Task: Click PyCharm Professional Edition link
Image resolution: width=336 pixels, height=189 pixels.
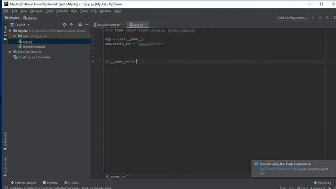Action: point(280,169)
